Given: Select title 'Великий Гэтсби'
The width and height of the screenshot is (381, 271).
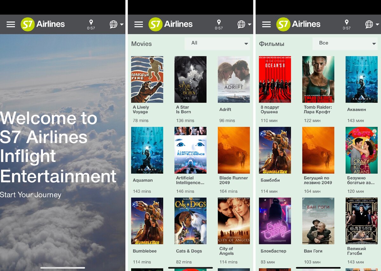Looking at the screenshot, I should coord(357,251).
